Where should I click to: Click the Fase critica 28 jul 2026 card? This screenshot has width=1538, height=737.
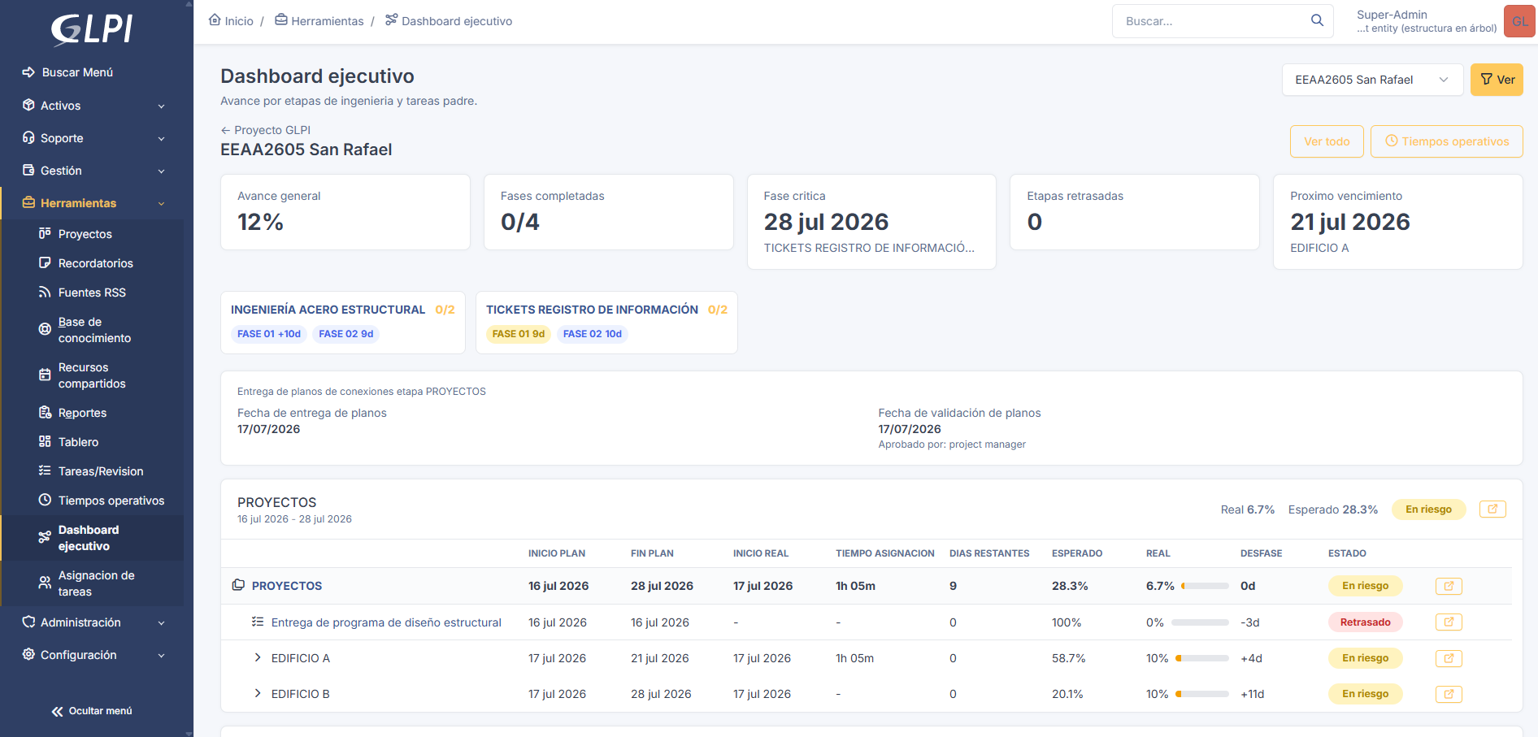[x=871, y=222]
